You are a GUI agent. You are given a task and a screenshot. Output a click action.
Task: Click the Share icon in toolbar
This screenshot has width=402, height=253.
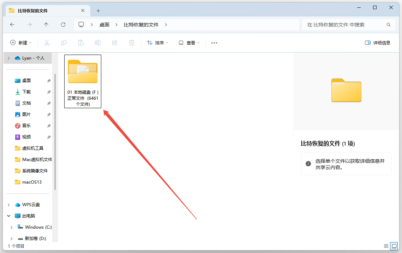pyautogui.click(x=115, y=43)
